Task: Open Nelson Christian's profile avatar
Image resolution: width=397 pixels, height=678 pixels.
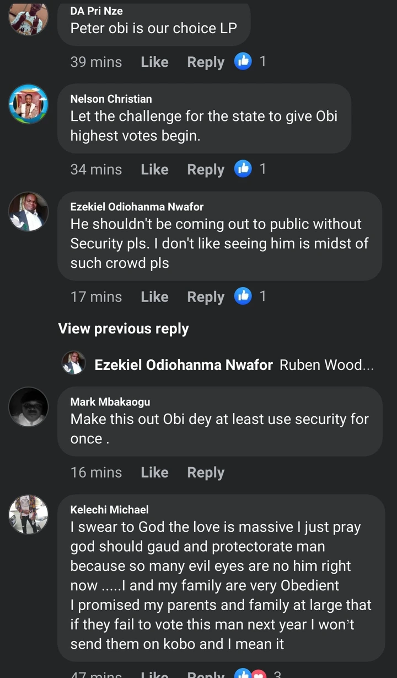Action: point(29,104)
